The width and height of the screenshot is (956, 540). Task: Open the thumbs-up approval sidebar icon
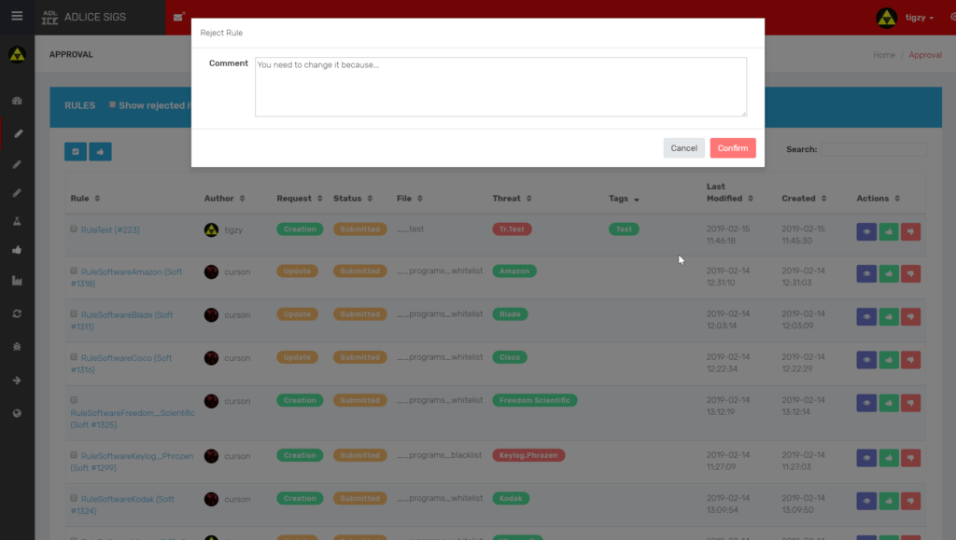click(x=17, y=250)
